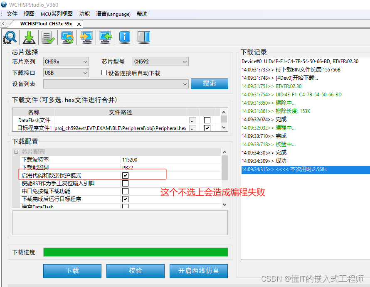This screenshot has height=287, width=370.
Task: Click config list scroll up arrow
Action: [x=224, y=152]
